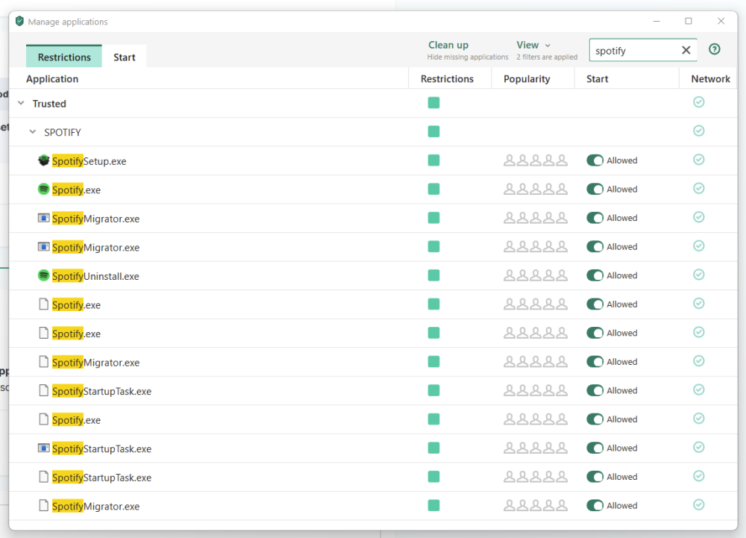This screenshot has height=538, width=746.
Task: Collapse the Trusted group chevron
Action: pyautogui.click(x=21, y=103)
